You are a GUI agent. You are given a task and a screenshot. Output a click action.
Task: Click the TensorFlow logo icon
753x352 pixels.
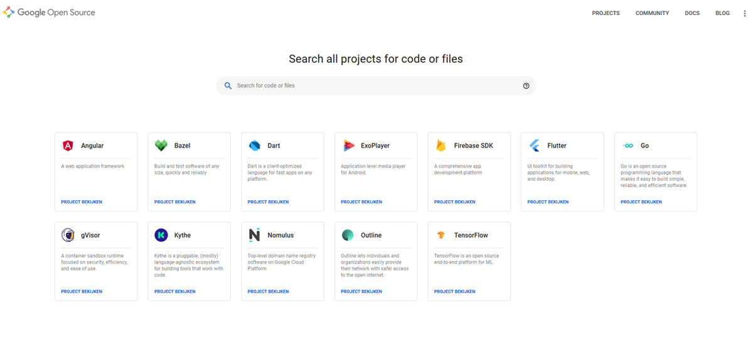(441, 235)
